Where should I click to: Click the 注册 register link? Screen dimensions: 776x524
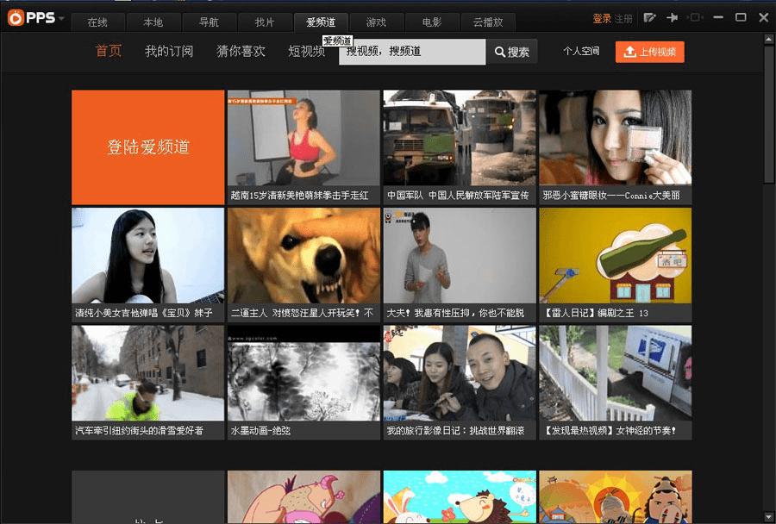click(x=623, y=19)
